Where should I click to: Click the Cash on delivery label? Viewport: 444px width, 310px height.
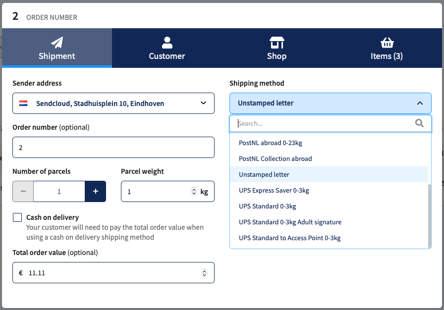(53, 217)
